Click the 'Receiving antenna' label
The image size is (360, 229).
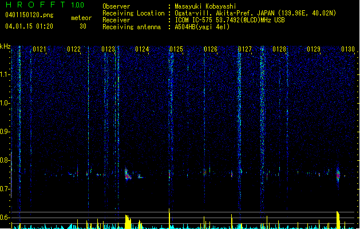point(132,27)
